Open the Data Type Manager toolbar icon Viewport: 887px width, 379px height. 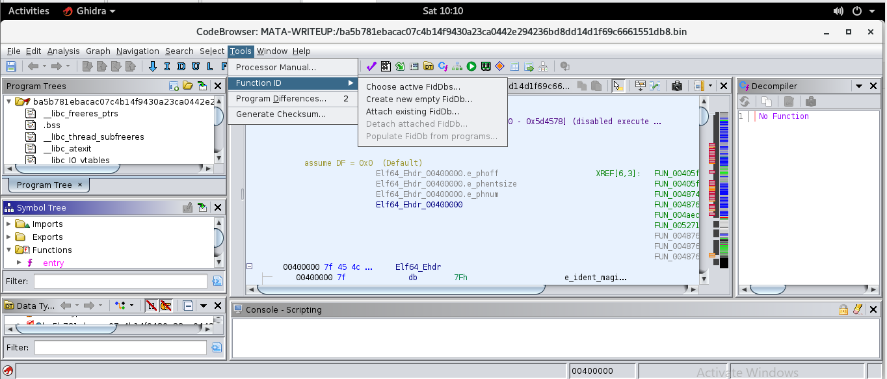point(429,66)
